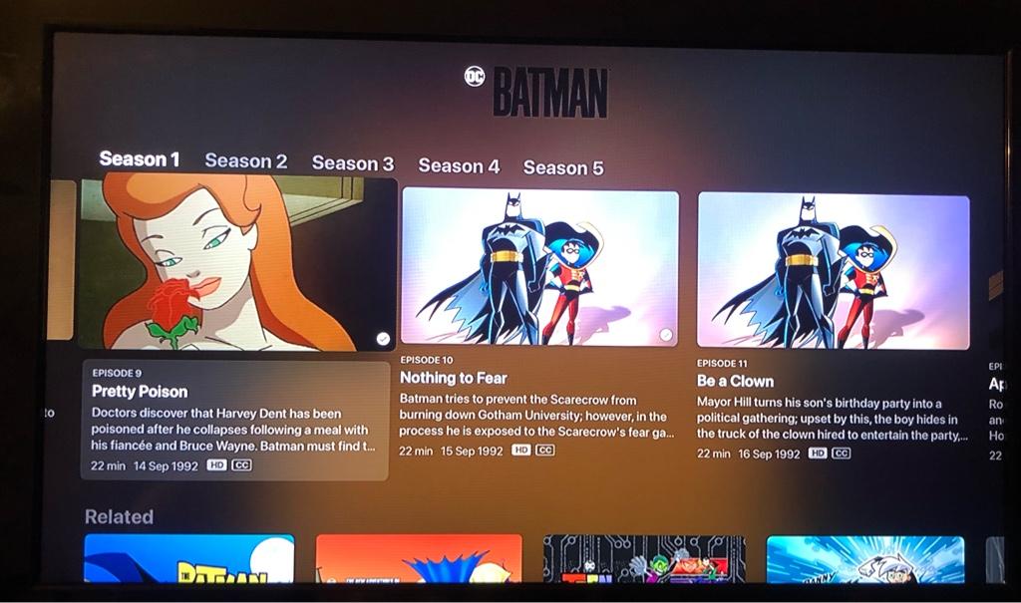Select the Season 1 tab

[140, 158]
